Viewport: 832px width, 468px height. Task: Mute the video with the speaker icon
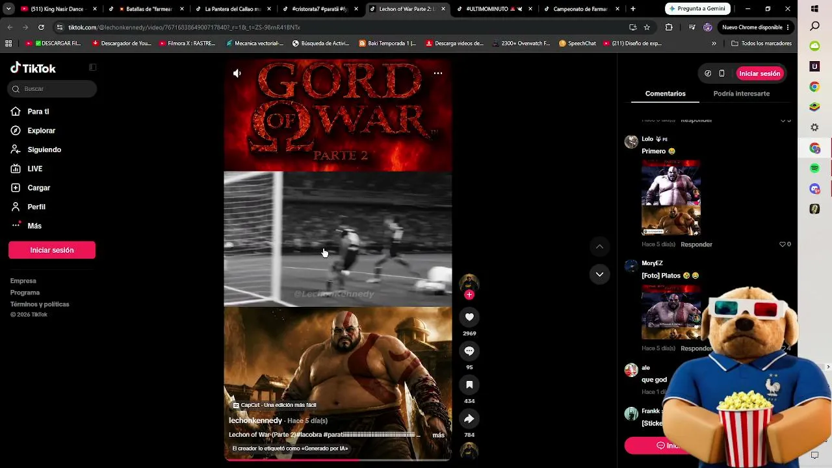click(237, 73)
